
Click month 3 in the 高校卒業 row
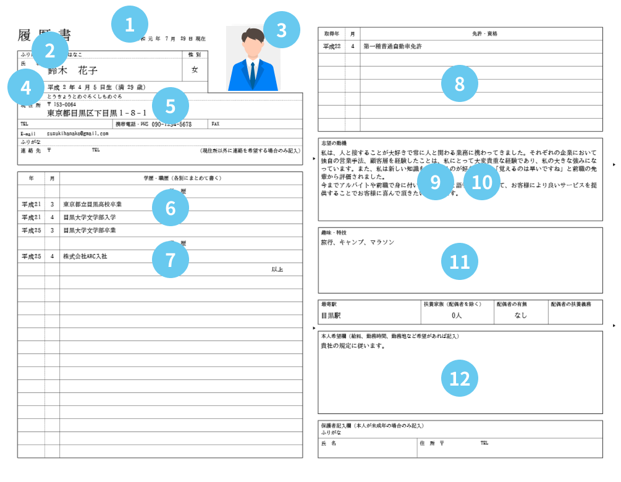click(52, 205)
